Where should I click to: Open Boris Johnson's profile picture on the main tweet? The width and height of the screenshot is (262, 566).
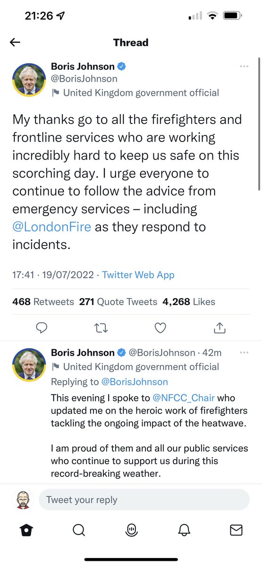29,78
